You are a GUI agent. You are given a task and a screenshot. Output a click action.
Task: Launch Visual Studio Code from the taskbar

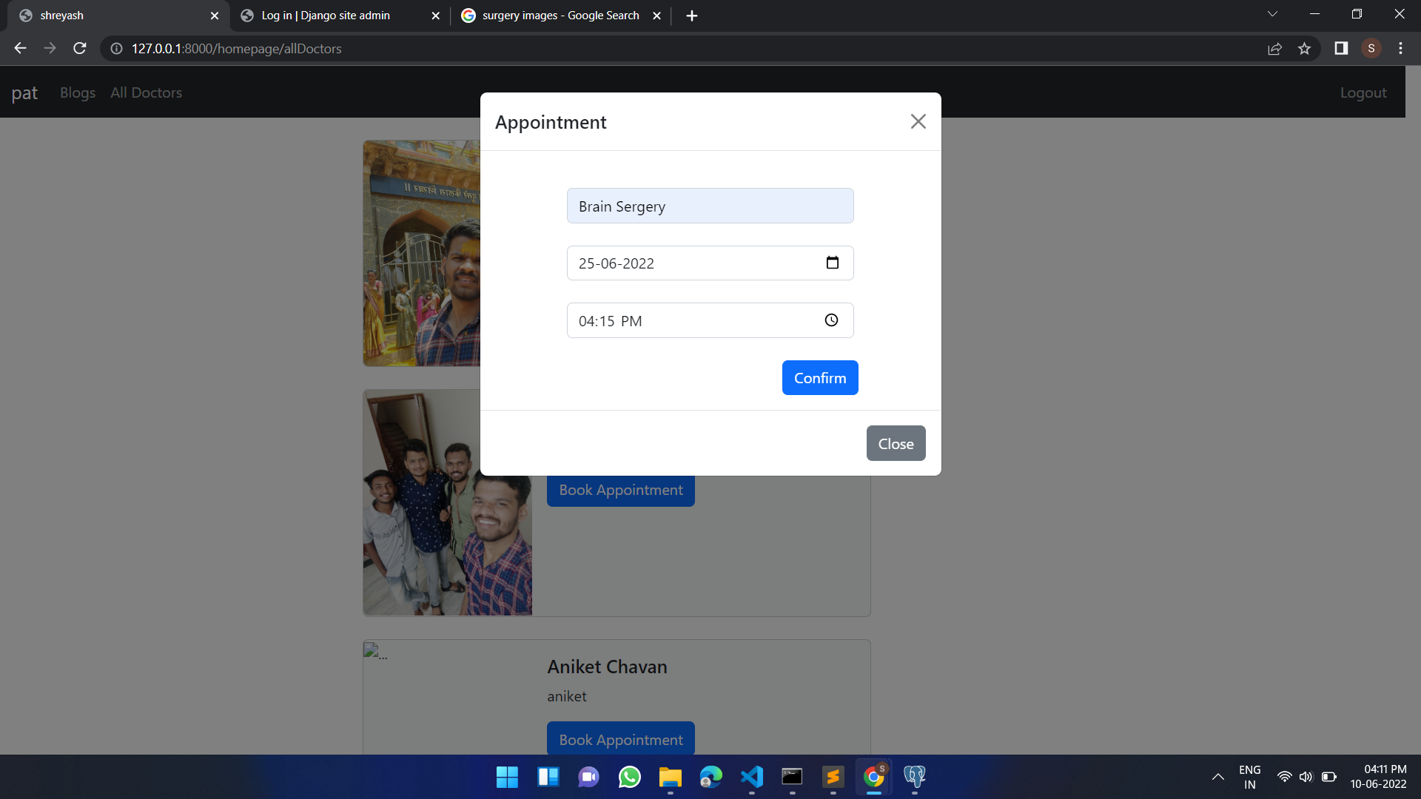751,777
